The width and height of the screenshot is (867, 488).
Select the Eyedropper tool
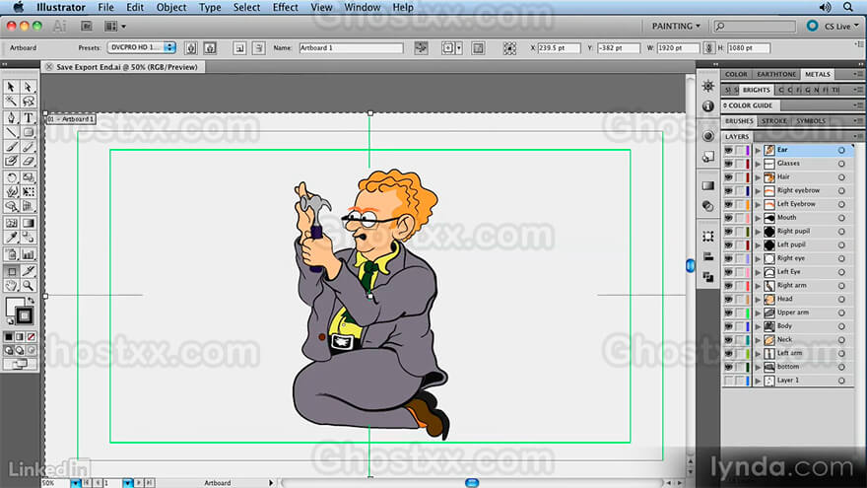[x=11, y=238]
